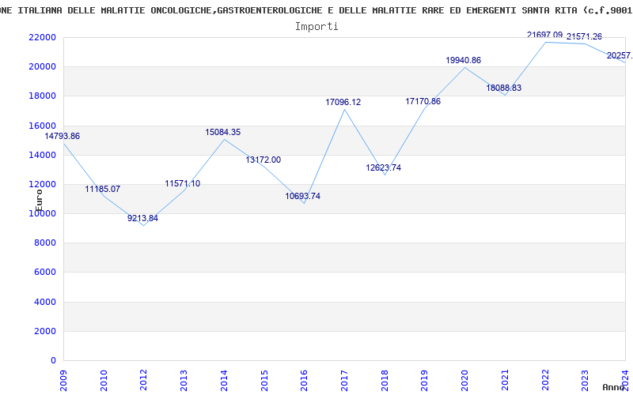
Task: Click the 2020 x-axis label
Action: click(464, 381)
